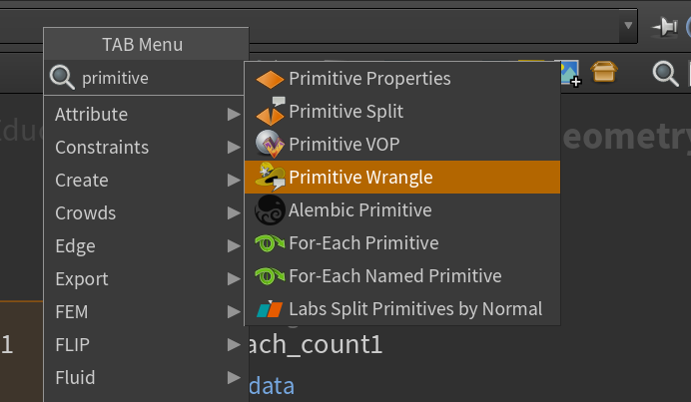Open the orange box palette icon
The width and height of the screenshot is (691, 402).
pyautogui.click(x=604, y=72)
